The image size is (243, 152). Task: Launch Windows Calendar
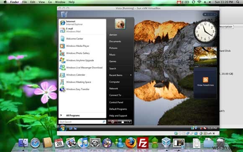pos(82,75)
